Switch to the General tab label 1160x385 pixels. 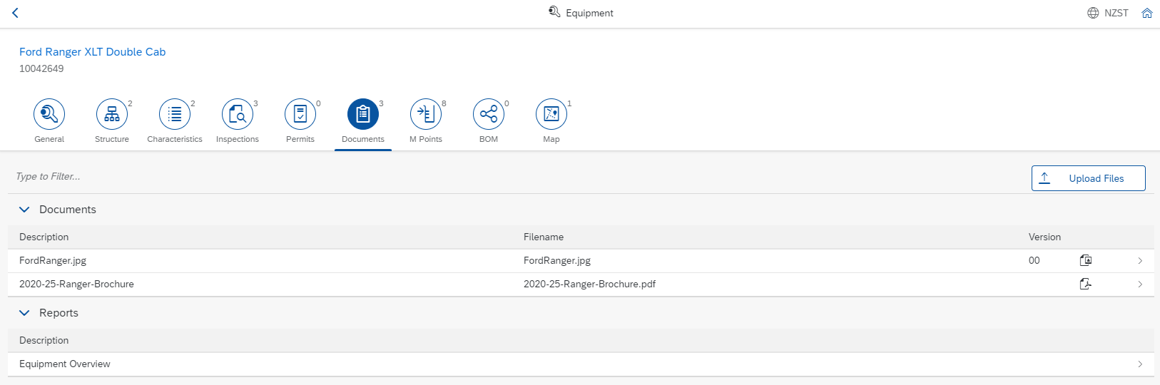pyautogui.click(x=49, y=139)
